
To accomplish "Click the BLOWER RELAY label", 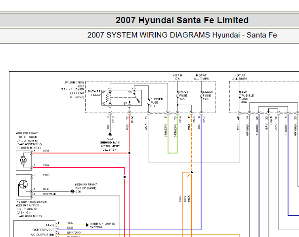I will pyautogui.click(x=94, y=93).
